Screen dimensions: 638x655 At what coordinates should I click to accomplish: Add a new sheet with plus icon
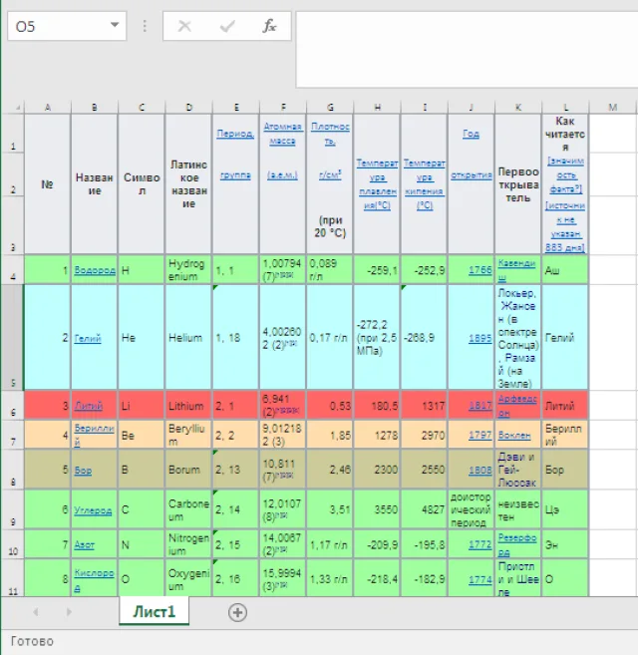point(237,612)
